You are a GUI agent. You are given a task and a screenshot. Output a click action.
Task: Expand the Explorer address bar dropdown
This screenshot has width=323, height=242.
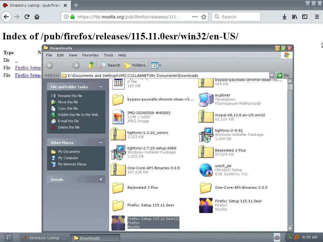tap(272, 75)
